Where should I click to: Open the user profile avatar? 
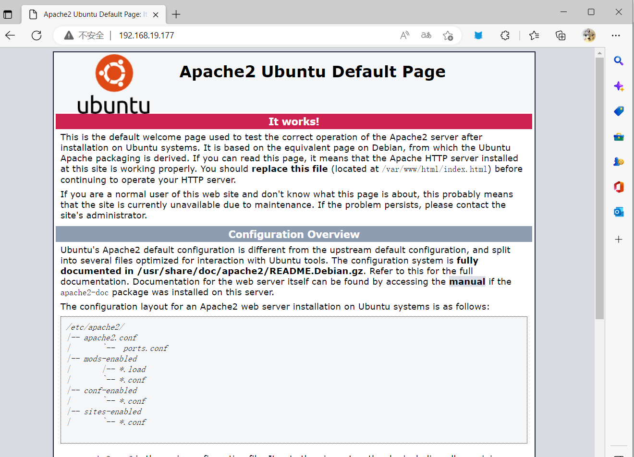point(589,36)
